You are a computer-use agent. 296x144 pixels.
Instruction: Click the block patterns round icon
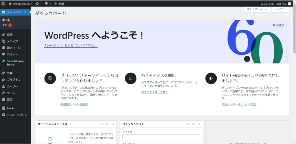point(50,78)
